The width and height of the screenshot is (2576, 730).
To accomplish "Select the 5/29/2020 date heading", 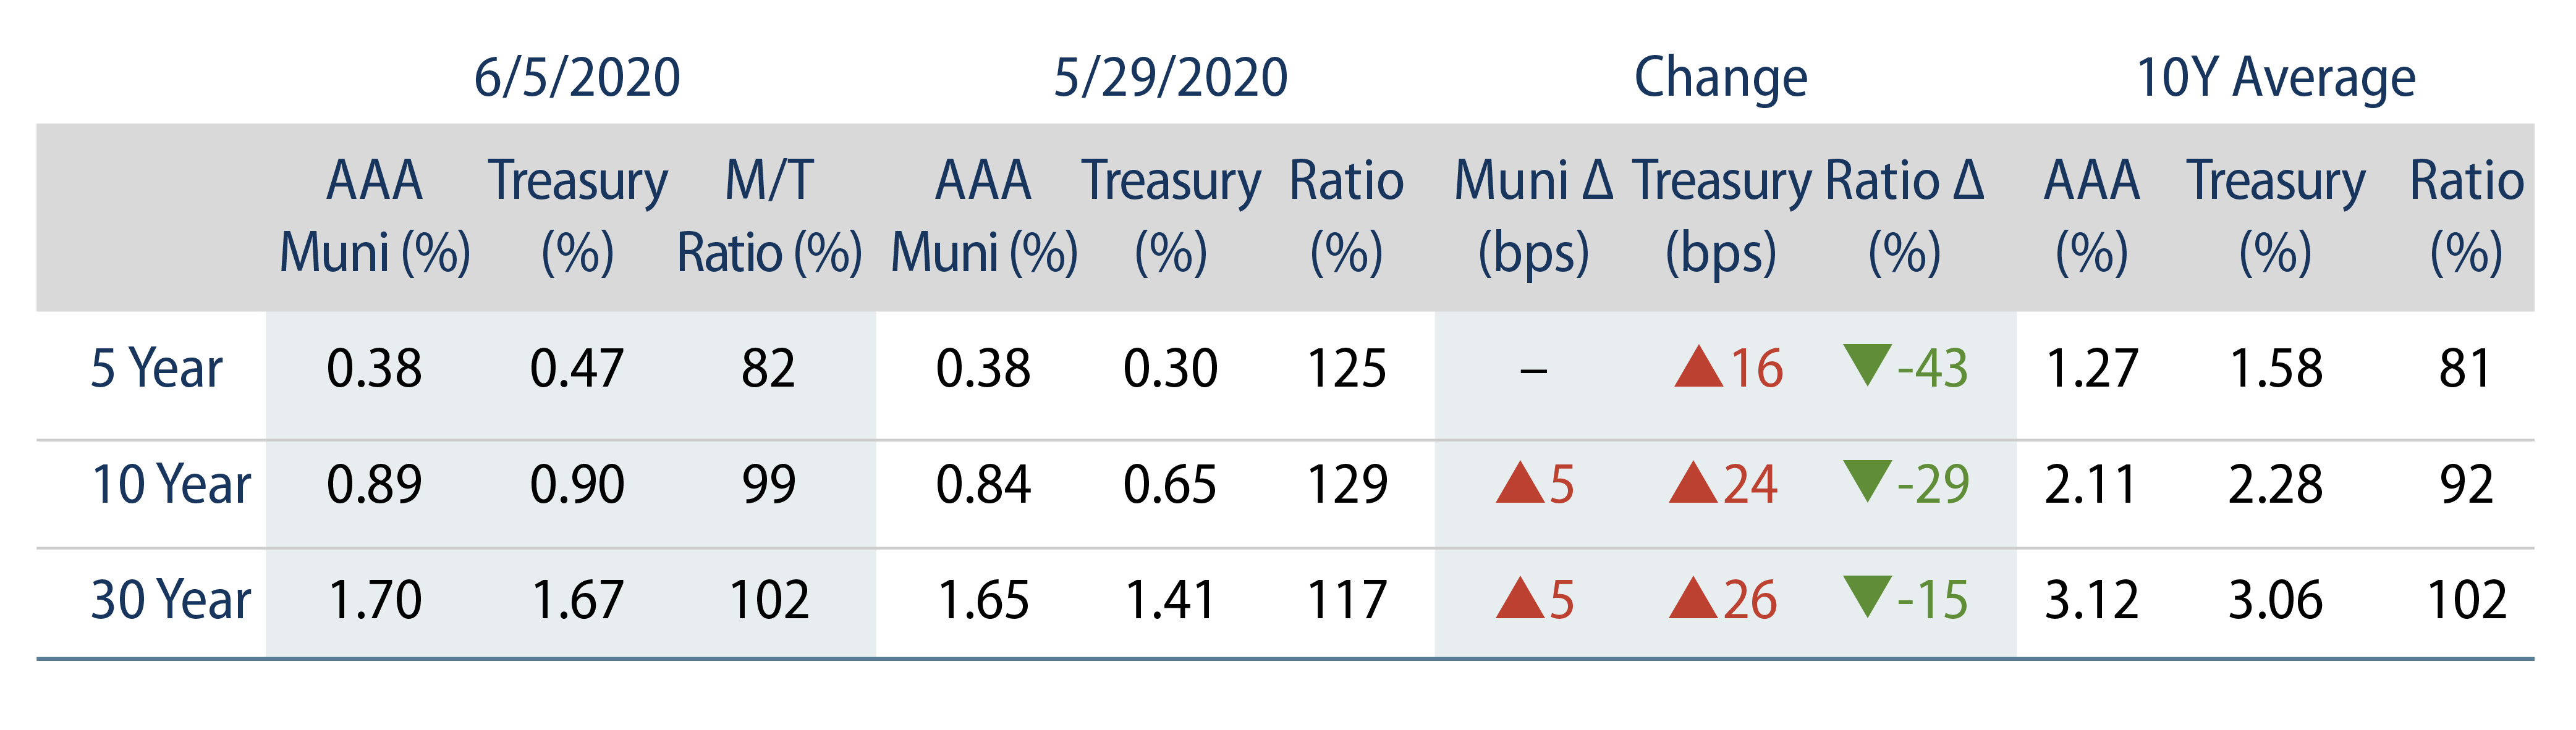I will (1170, 78).
